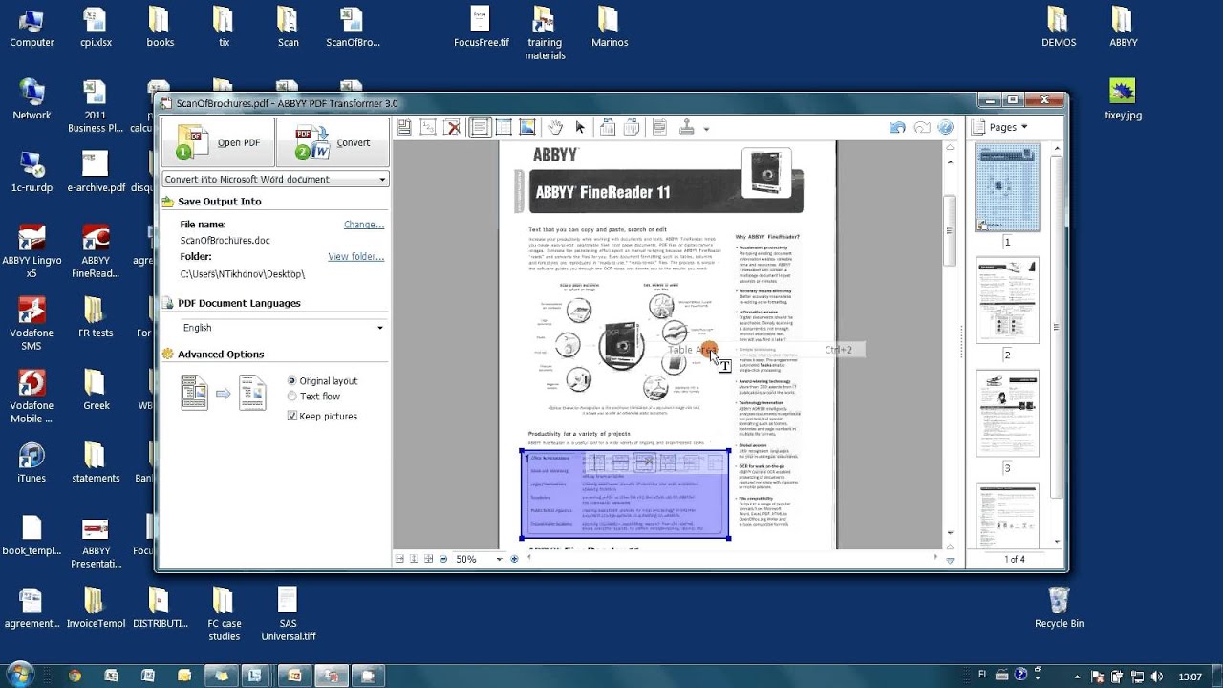The width and height of the screenshot is (1223, 688).
Task: Click the document view vertical scrollbar
Action: [950, 229]
